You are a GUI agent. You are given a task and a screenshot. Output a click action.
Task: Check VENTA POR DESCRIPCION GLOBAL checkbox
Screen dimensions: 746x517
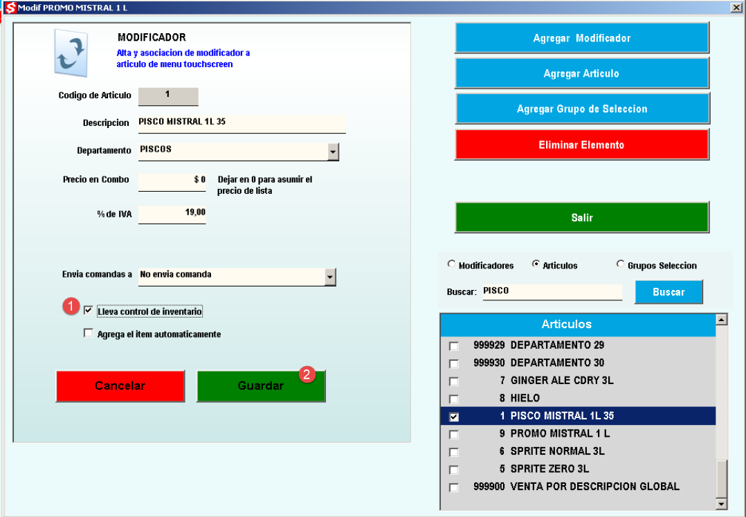click(454, 487)
